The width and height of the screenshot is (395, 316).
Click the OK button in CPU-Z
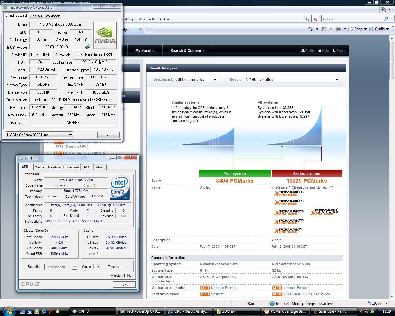124,285
